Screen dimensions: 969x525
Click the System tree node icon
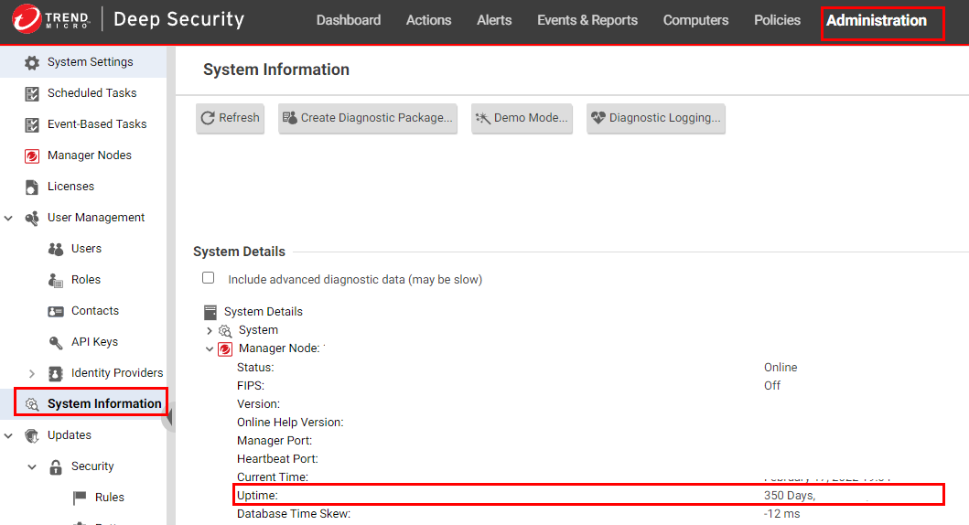225,331
